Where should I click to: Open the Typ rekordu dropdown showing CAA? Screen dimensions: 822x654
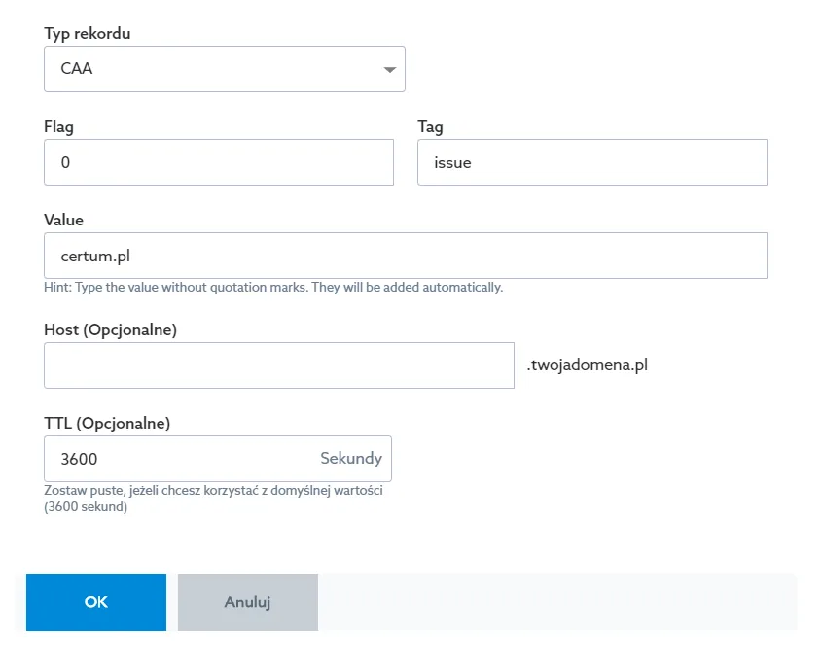point(225,69)
